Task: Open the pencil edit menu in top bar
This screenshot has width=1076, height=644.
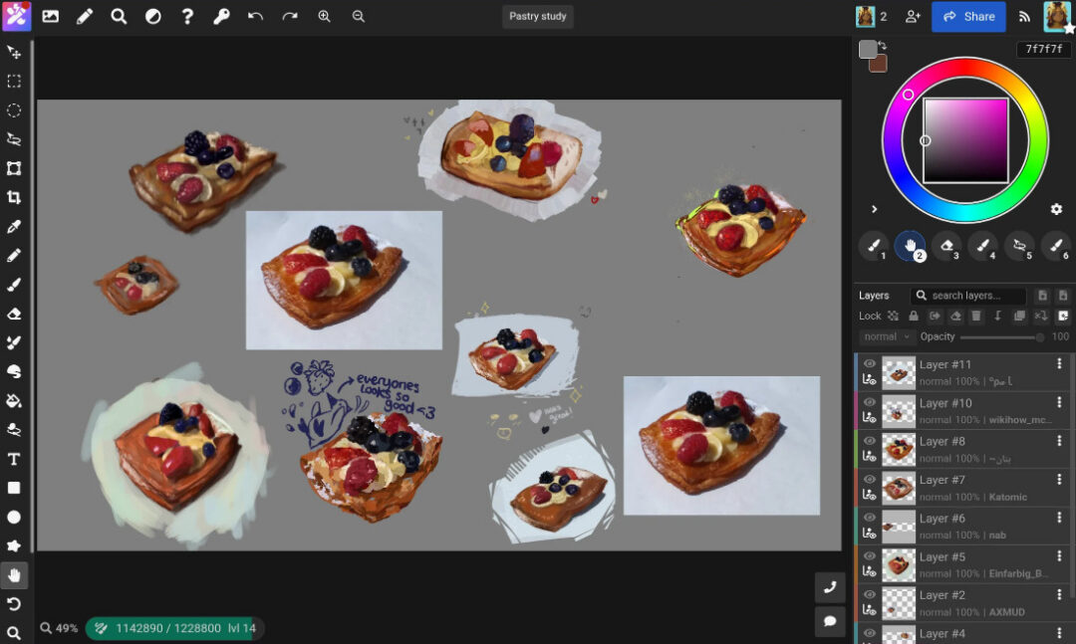Action: point(85,17)
